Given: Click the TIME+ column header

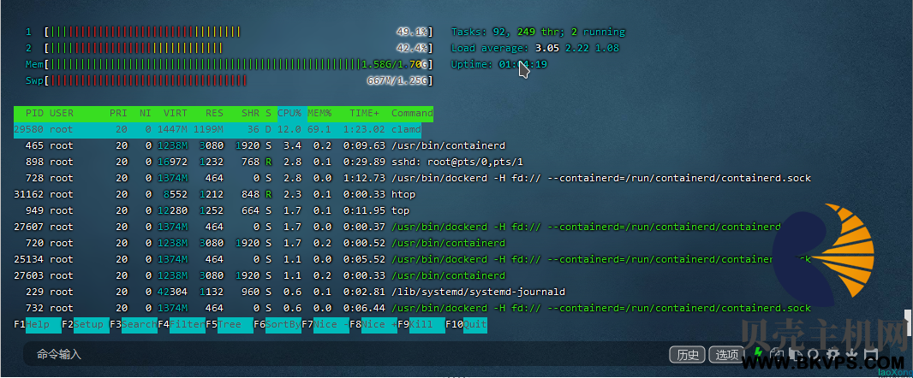Looking at the screenshot, I should point(363,113).
